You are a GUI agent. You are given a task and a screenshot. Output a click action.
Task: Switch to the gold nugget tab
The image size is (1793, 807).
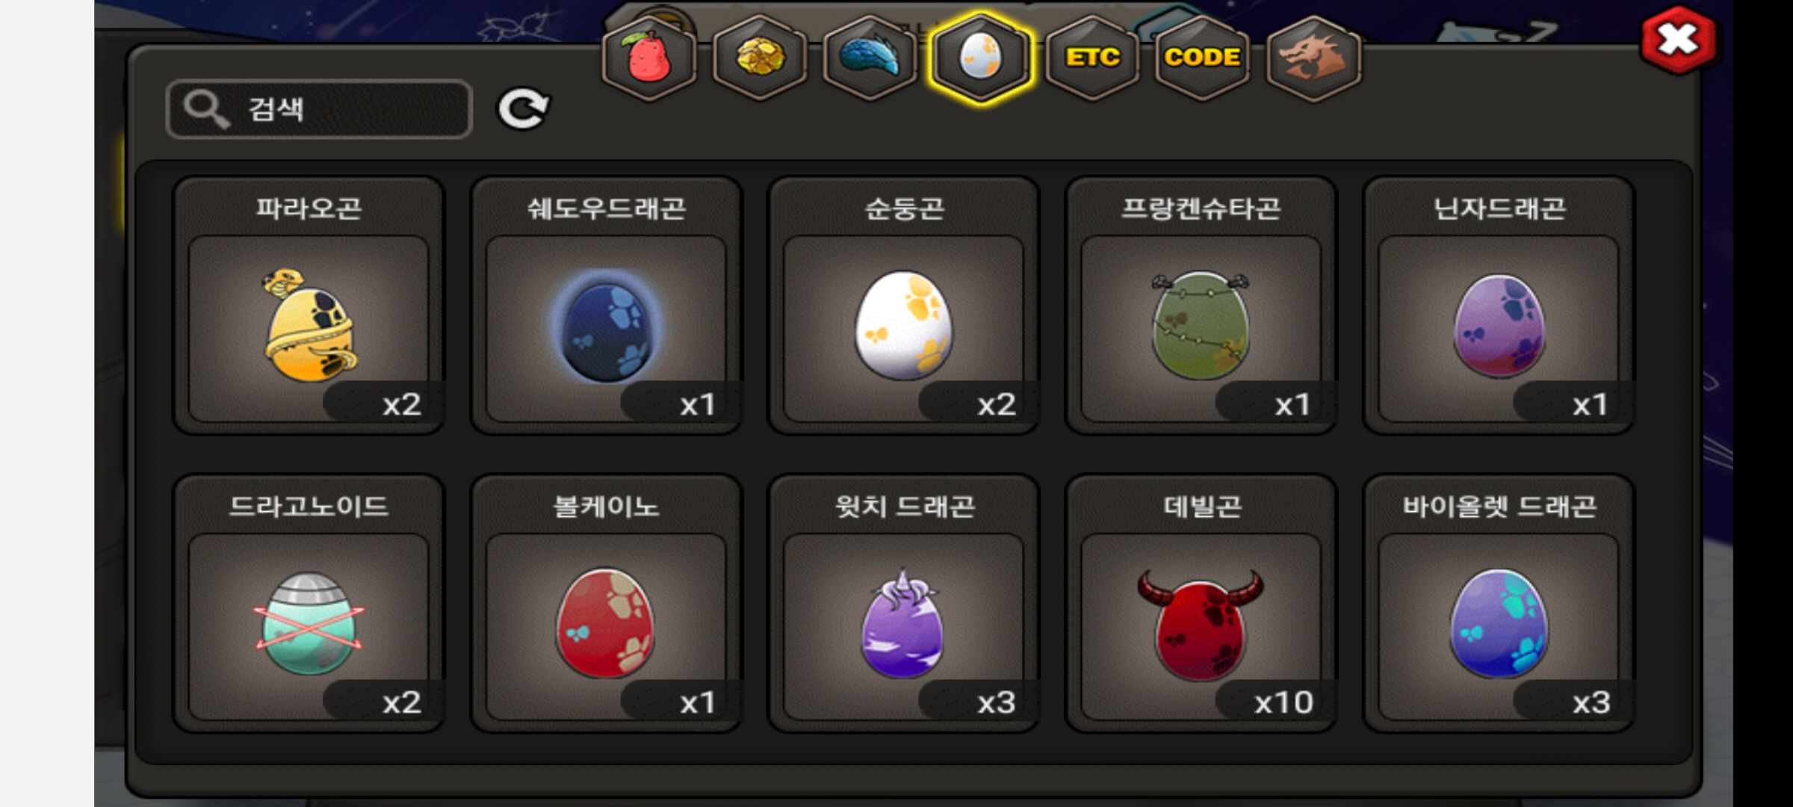click(759, 58)
